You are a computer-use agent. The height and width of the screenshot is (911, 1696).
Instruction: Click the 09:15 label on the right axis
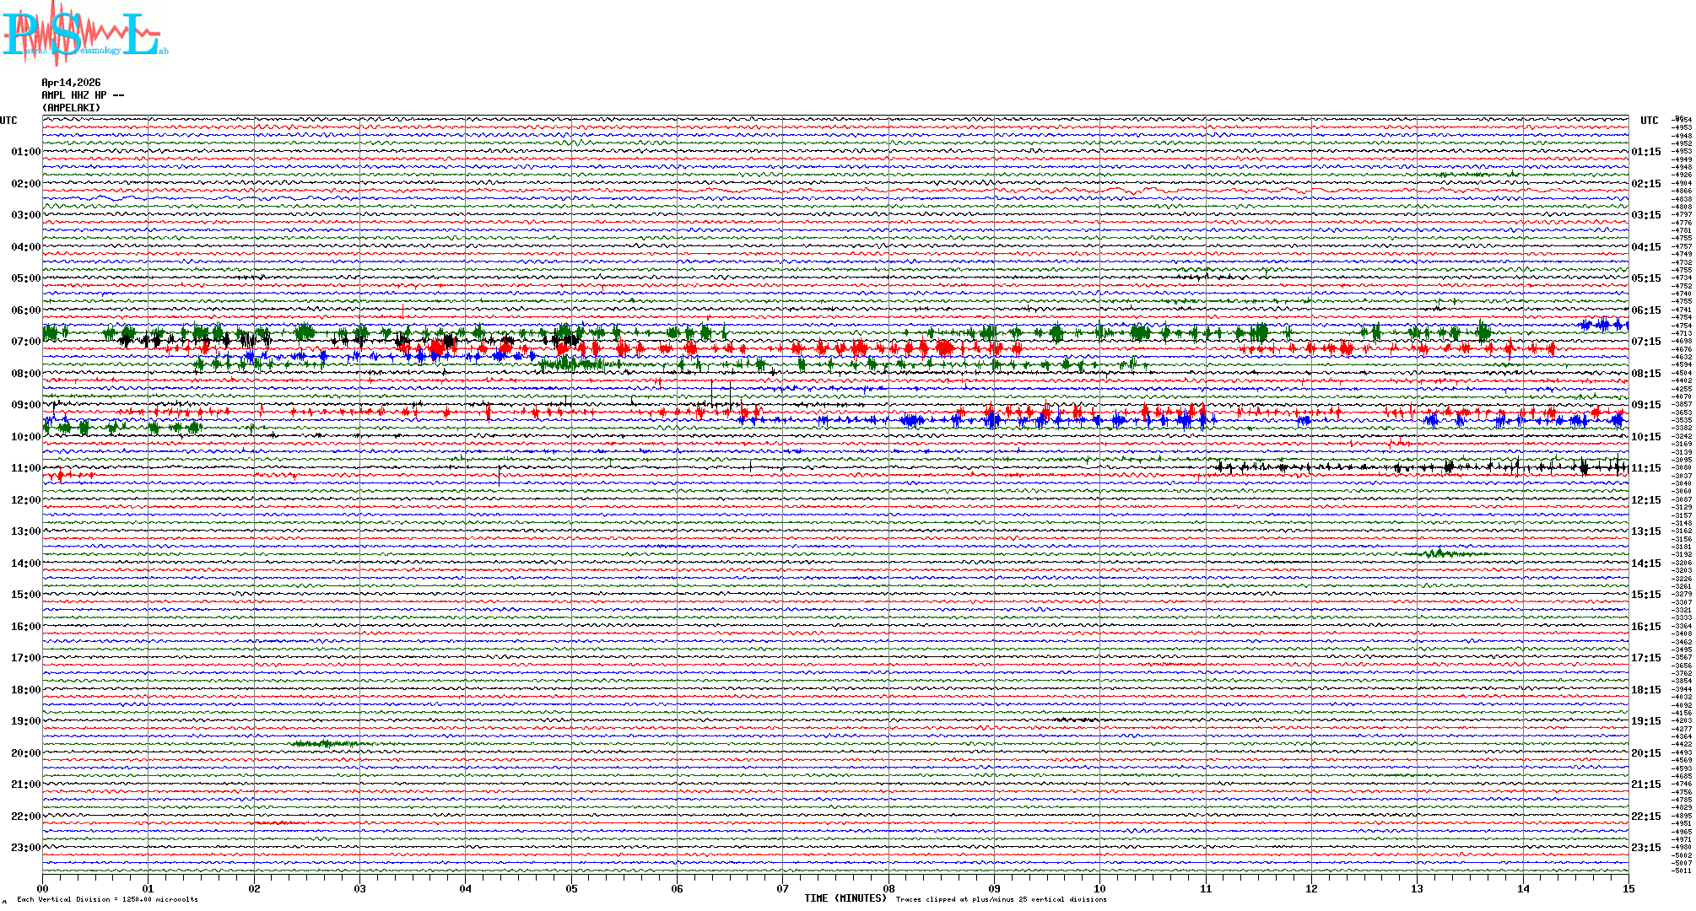click(x=1645, y=405)
